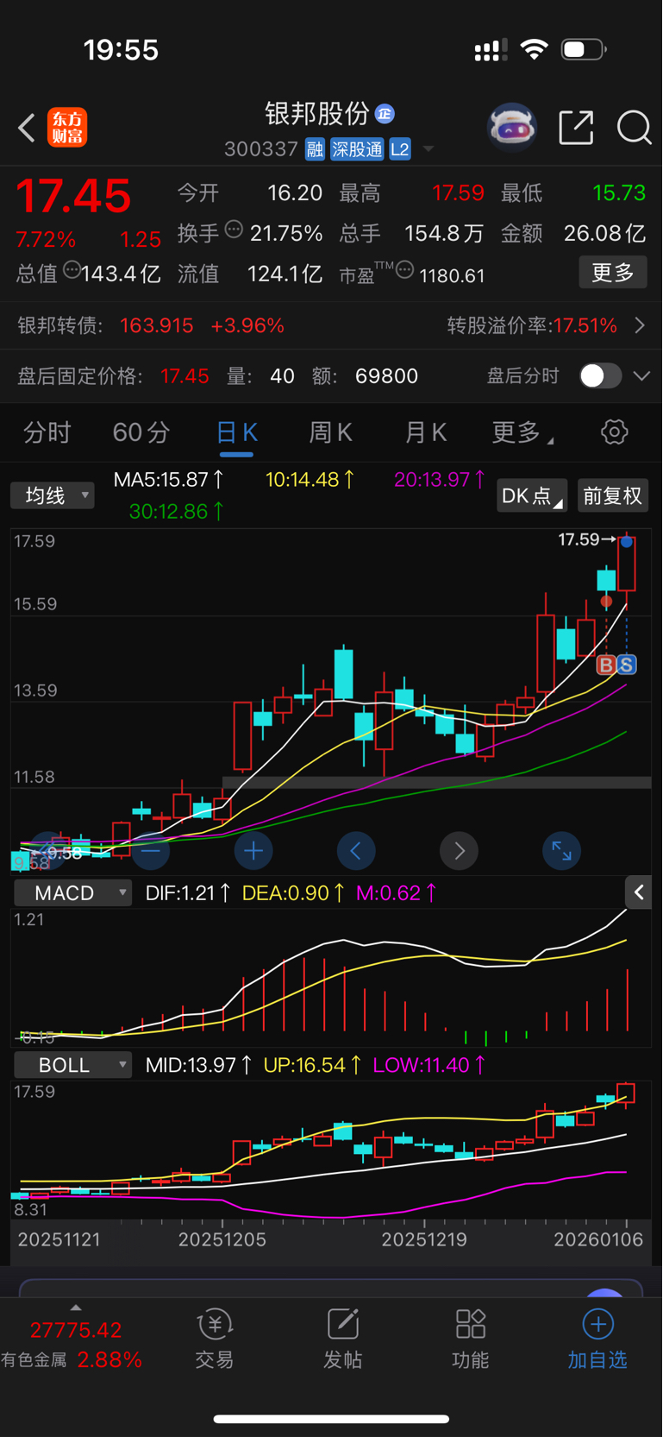This screenshot has width=663, height=1437.
Task: Click the 更多 quote details button
Action: coord(613,273)
